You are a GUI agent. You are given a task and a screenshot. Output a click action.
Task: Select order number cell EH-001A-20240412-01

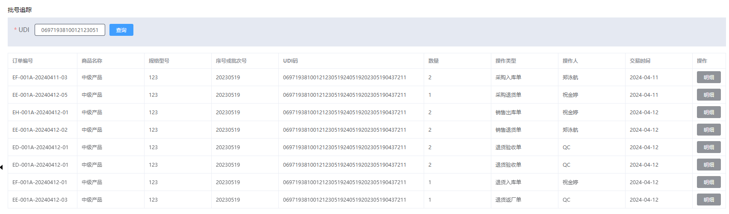click(40, 113)
